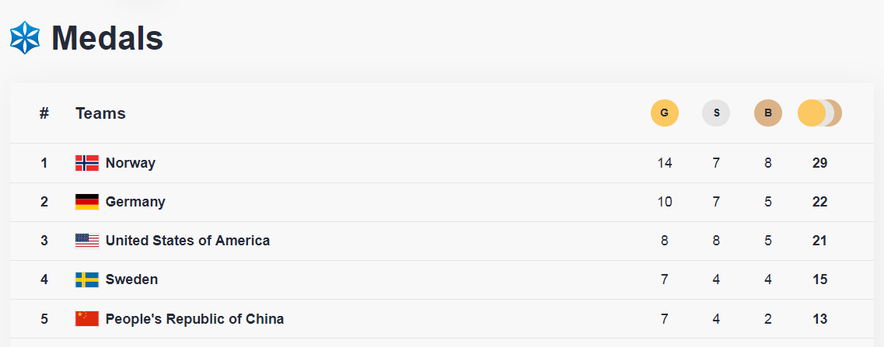Select People's Republic of China team
884x347 pixels.
pyautogui.click(x=194, y=318)
